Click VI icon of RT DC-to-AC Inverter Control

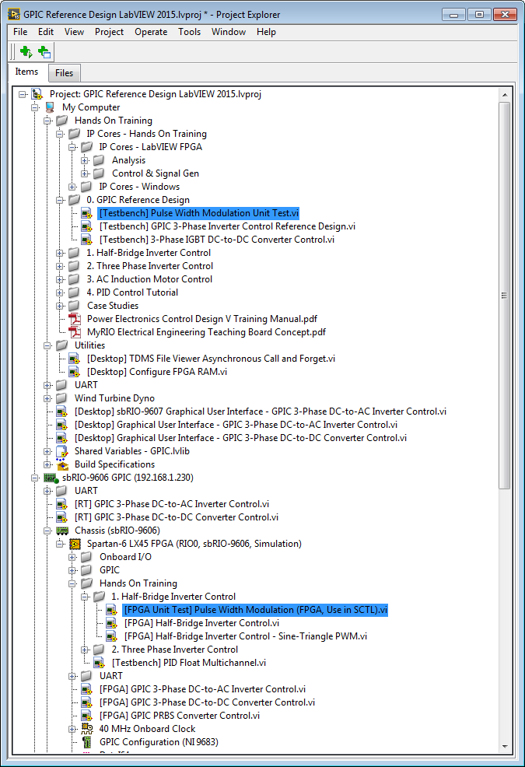click(x=61, y=504)
